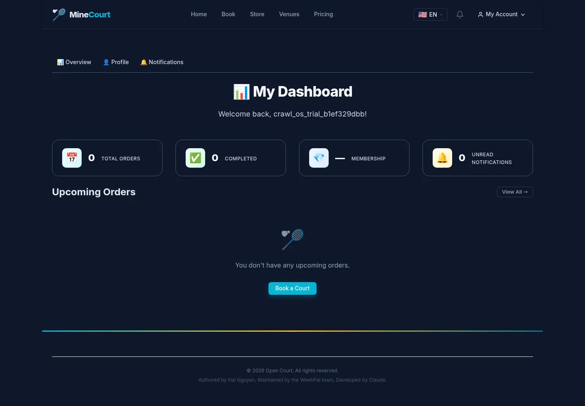This screenshot has height=406, width=585.
Task: Open the My Account dropdown menu
Action: [501, 15]
